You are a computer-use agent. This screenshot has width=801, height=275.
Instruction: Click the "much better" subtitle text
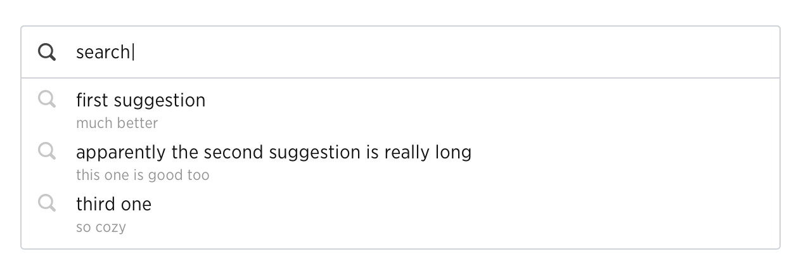[117, 123]
